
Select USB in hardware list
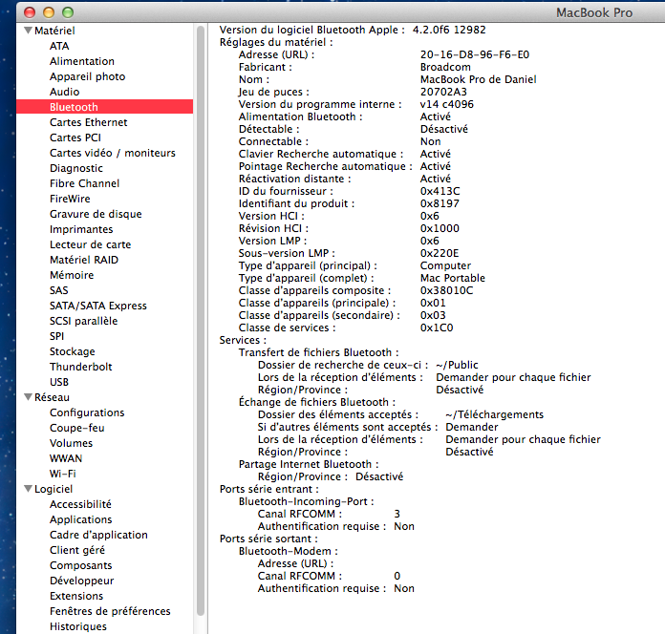coord(59,382)
